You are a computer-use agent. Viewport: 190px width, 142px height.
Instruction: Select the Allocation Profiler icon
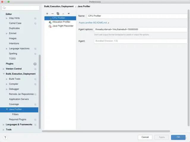[x=50, y=22]
